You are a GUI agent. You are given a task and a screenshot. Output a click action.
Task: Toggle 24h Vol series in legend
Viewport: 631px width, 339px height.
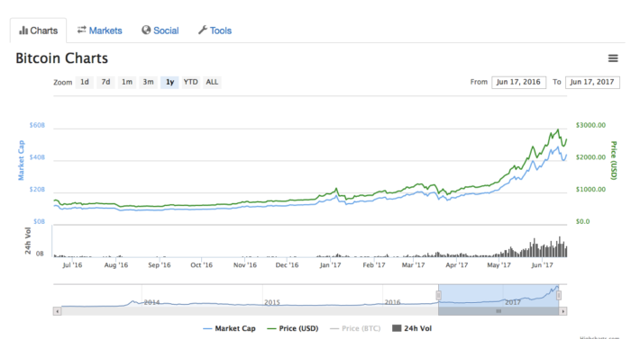[x=412, y=328]
